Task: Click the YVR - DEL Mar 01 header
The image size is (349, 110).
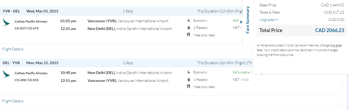Action: pos(30,11)
